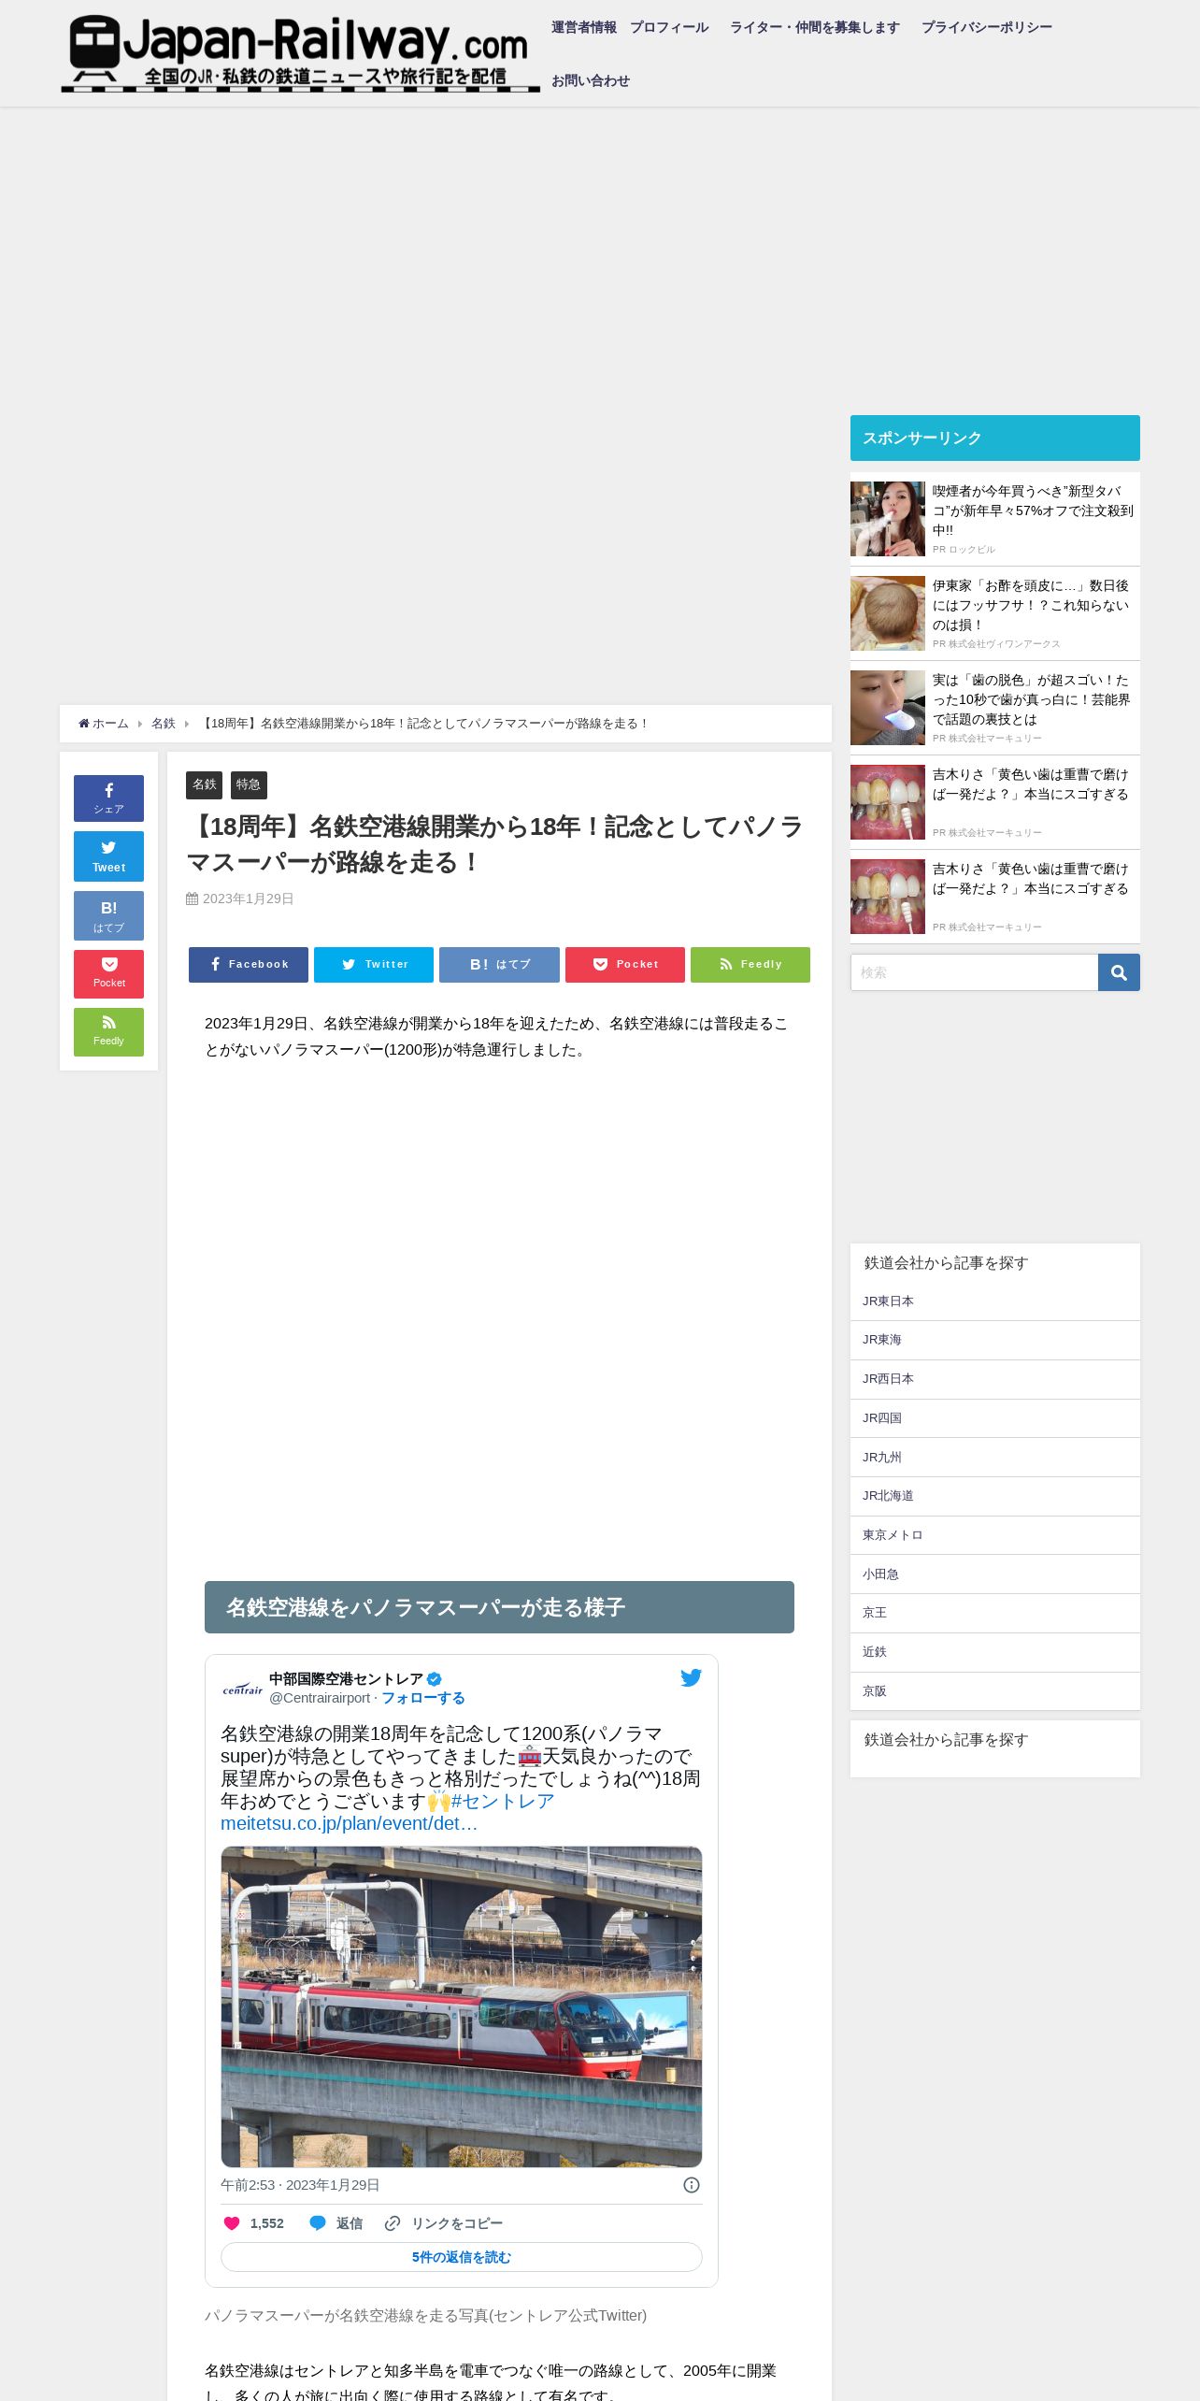Click リンクをコピー copy link icon
The image size is (1200, 2401).
coord(393,2223)
